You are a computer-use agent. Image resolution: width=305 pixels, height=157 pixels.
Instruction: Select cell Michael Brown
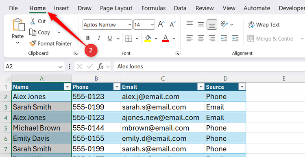pos(41,128)
